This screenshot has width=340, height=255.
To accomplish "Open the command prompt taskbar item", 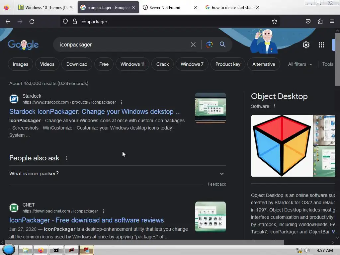I will tap(56, 250).
